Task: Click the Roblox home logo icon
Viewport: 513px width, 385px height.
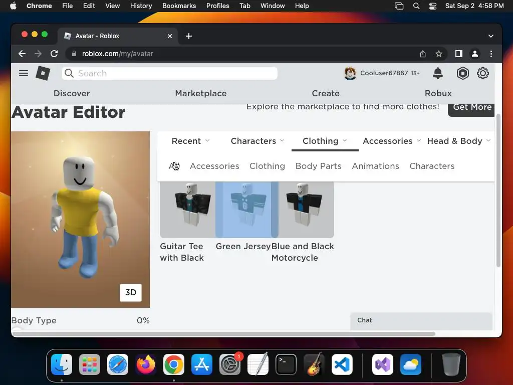Action: tap(43, 73)
